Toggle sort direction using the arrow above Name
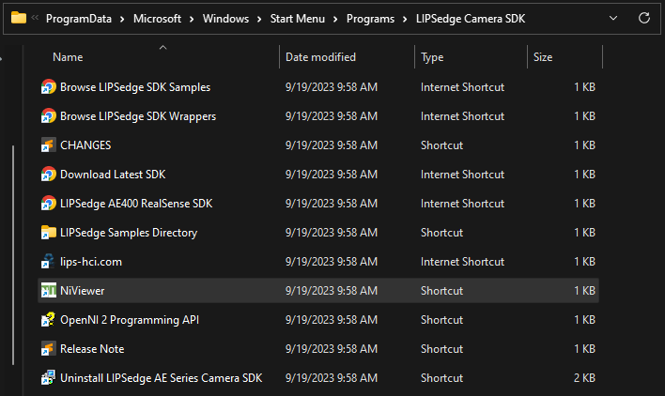665x396 pixels. click(x=162, y=48)
